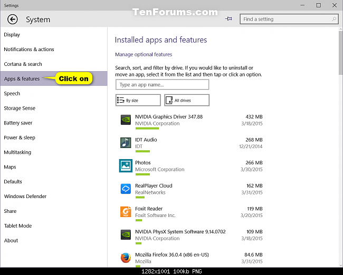This screenshot has width=343, height=275.
Task: Select NVIDIA PhysX System Software 9.14.0702 name
Action: (x=180, y=231)
